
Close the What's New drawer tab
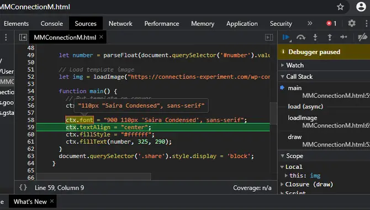coord(52,201)
